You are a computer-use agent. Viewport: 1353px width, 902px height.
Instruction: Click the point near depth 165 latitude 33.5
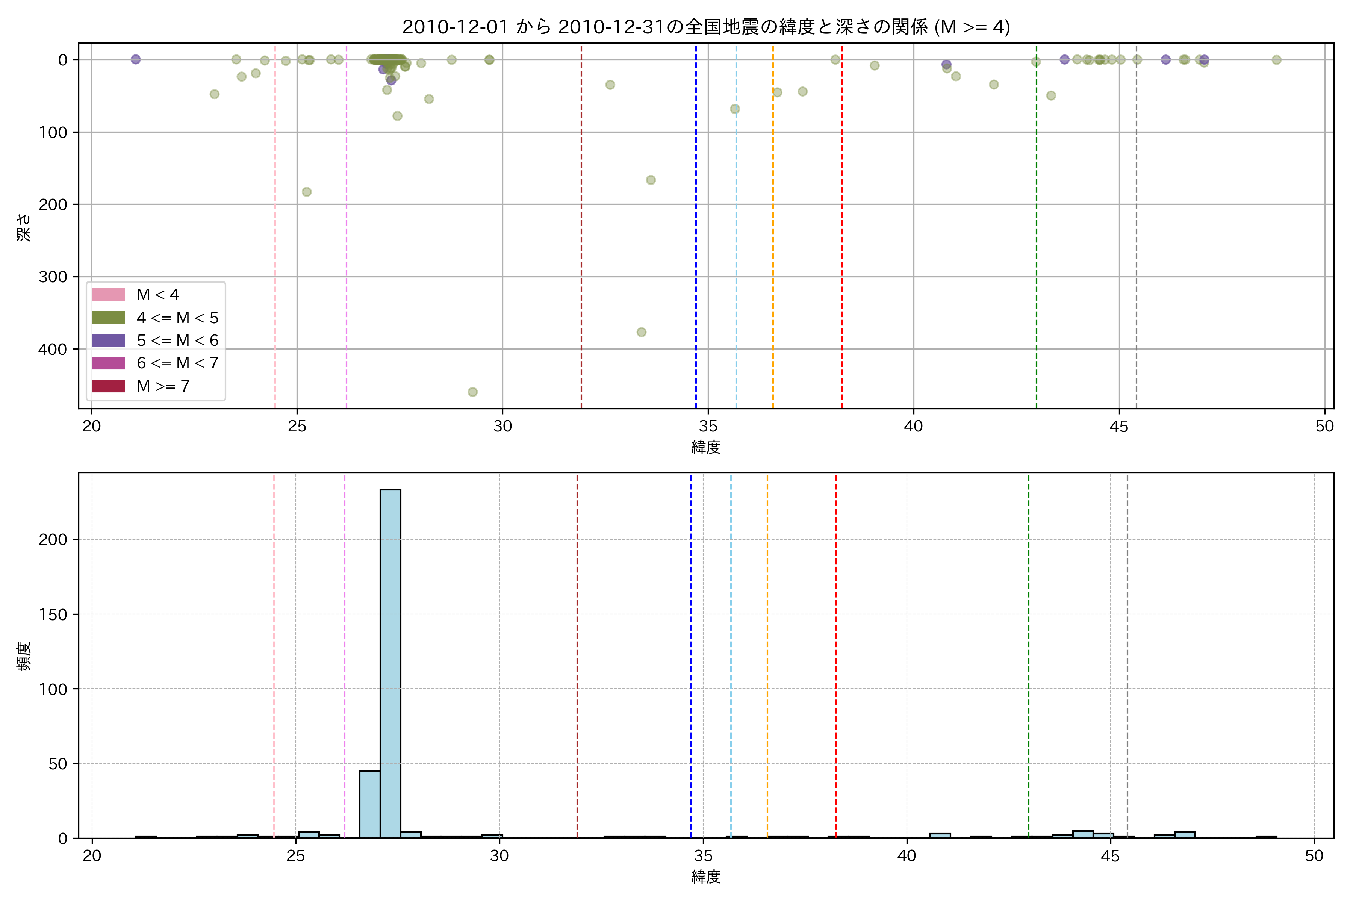coord(651,180)
